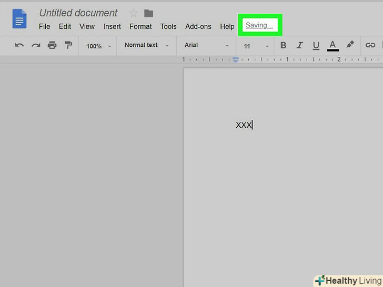This screenshot has height=287, width=383.
Task: Star the Untitled document
Action: pos(134,13)
